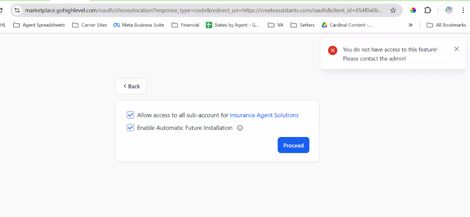
Task: Click the URL address bar field
Action: (203, 10)
